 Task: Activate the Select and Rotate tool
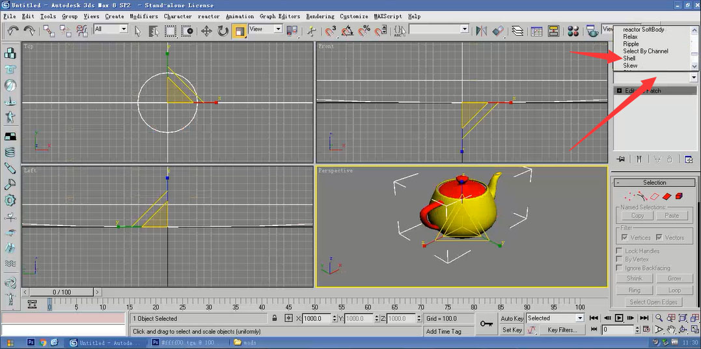point(223,31)
